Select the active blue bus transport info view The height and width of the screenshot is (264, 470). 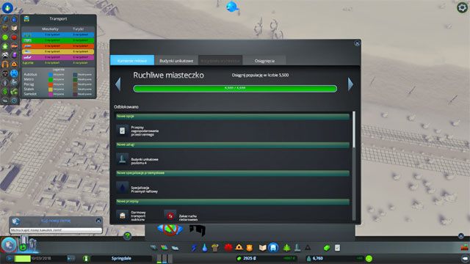tap(14, 73)
